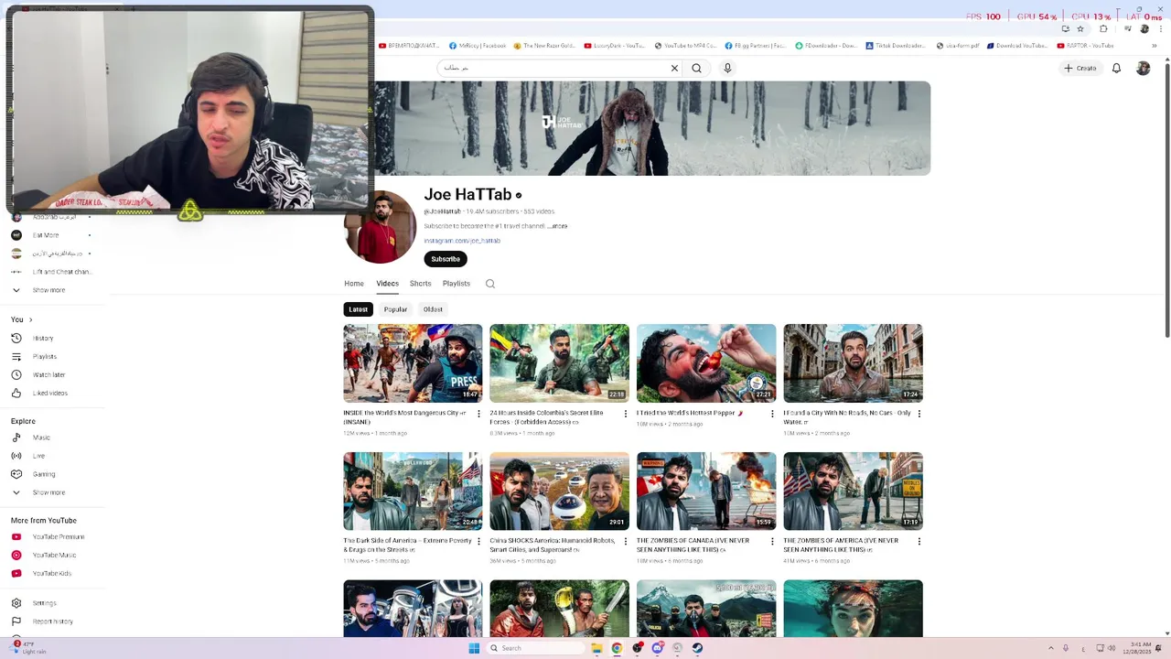The width and height of the screenshot is (1171, 659).
Task: Open Discord from the taskbar
Action: pyautogui.click(x=657, y=648)
